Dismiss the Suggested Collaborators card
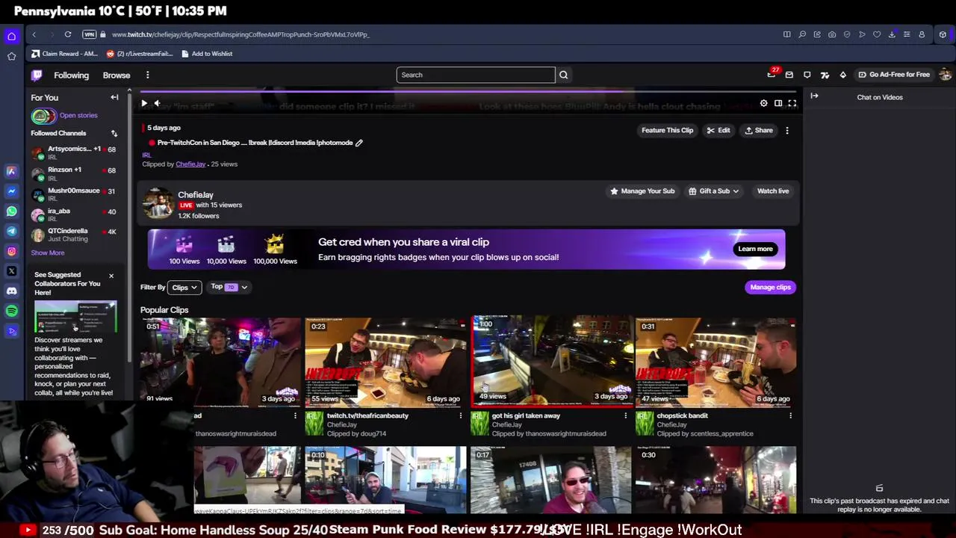This screenshot has height=538, width=956. click(111, 276)
